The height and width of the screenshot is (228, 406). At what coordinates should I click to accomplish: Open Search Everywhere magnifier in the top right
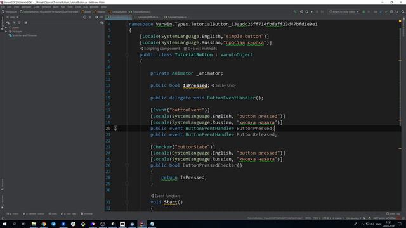click(x=403, y=12)
